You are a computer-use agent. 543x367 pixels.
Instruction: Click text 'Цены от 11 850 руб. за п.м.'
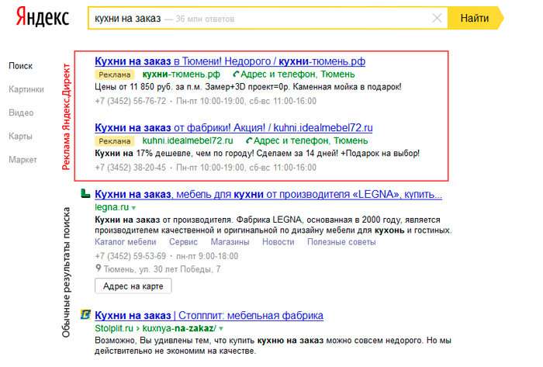(x=149, y=87)
